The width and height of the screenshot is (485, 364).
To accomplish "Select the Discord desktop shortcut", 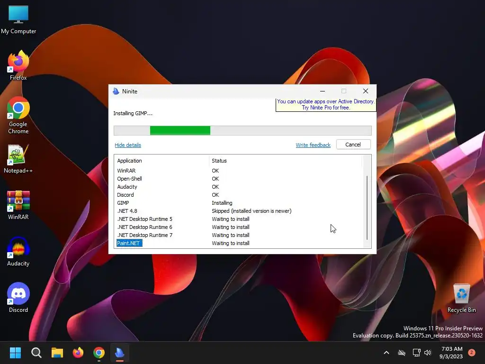I will pos(18,298).
